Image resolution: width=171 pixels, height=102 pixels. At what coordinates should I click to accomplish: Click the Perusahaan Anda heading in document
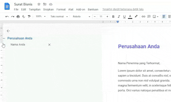coord(139,47)
